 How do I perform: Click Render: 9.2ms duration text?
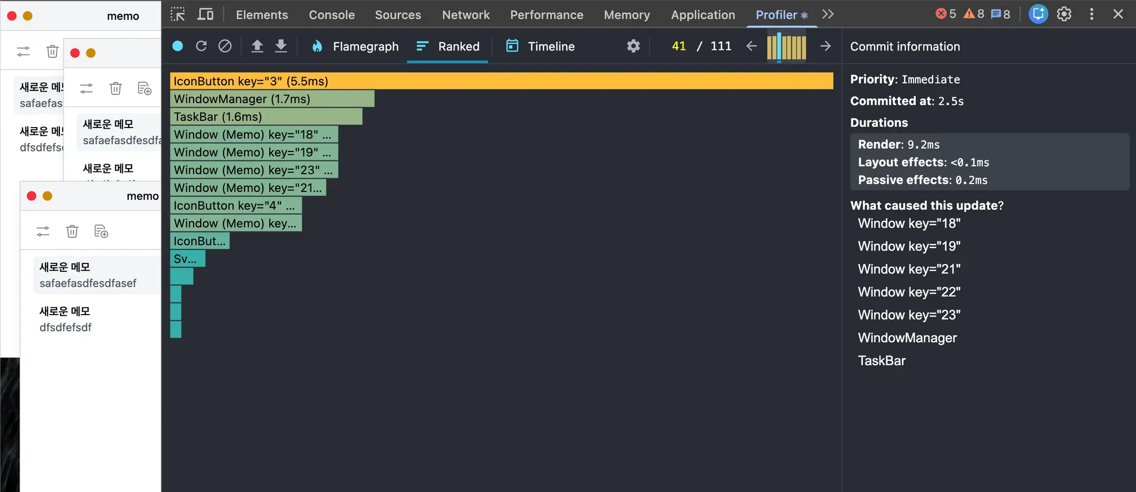pyautogui.click(x=899, y=145)
